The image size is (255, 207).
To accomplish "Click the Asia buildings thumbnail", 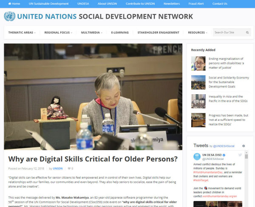I will [198, 101].
